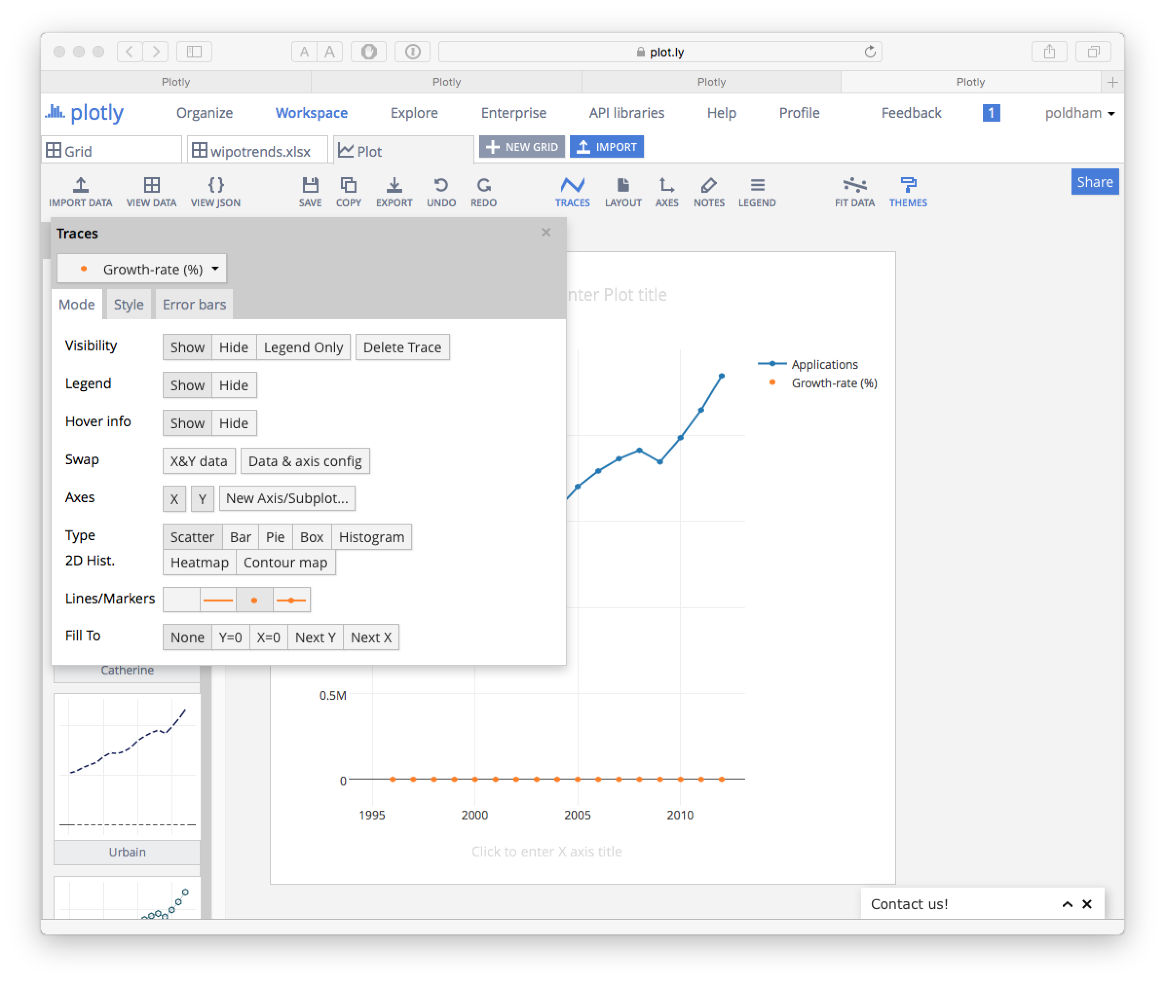Viewport: 1165px width, 983px height.
Task: Open the Notes pencil icon
Action: click(709, 192)
